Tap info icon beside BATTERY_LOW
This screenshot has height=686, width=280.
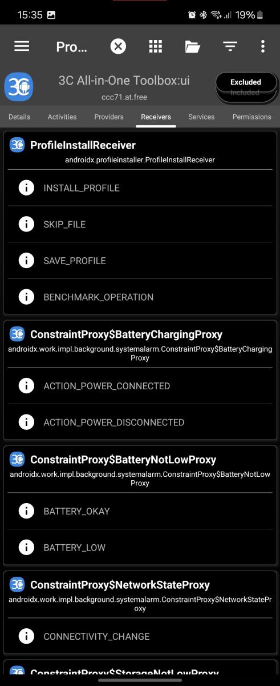[x=26, y=547]
